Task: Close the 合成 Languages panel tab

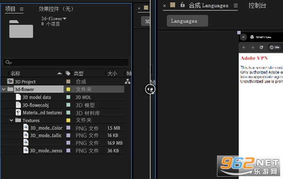Action: [164, 6]
